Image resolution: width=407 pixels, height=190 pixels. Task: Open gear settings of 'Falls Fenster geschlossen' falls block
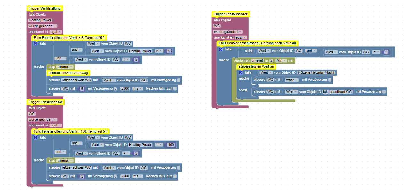coord(221,49)
